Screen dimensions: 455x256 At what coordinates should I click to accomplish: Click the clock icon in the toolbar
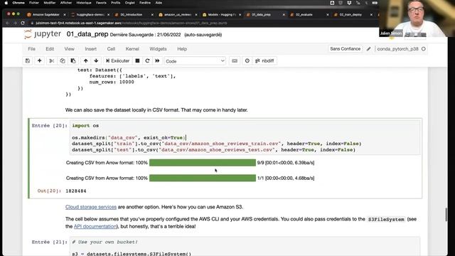pos(247,60)
